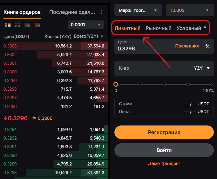This screenshot has height=179, width=217.
Task: Click ask price 0.3303
Action: coord(10,46)
